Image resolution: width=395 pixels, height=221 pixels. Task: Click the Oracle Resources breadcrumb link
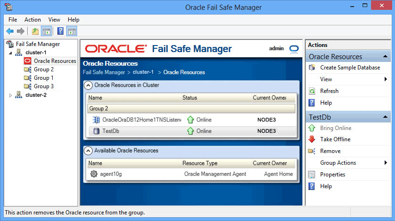tap(184, 72)
